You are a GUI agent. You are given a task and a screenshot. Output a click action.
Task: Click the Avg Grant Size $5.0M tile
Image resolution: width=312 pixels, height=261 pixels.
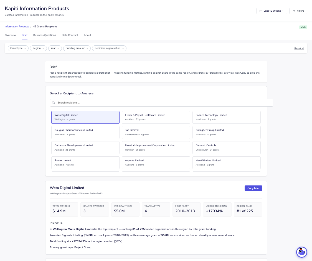125,209
